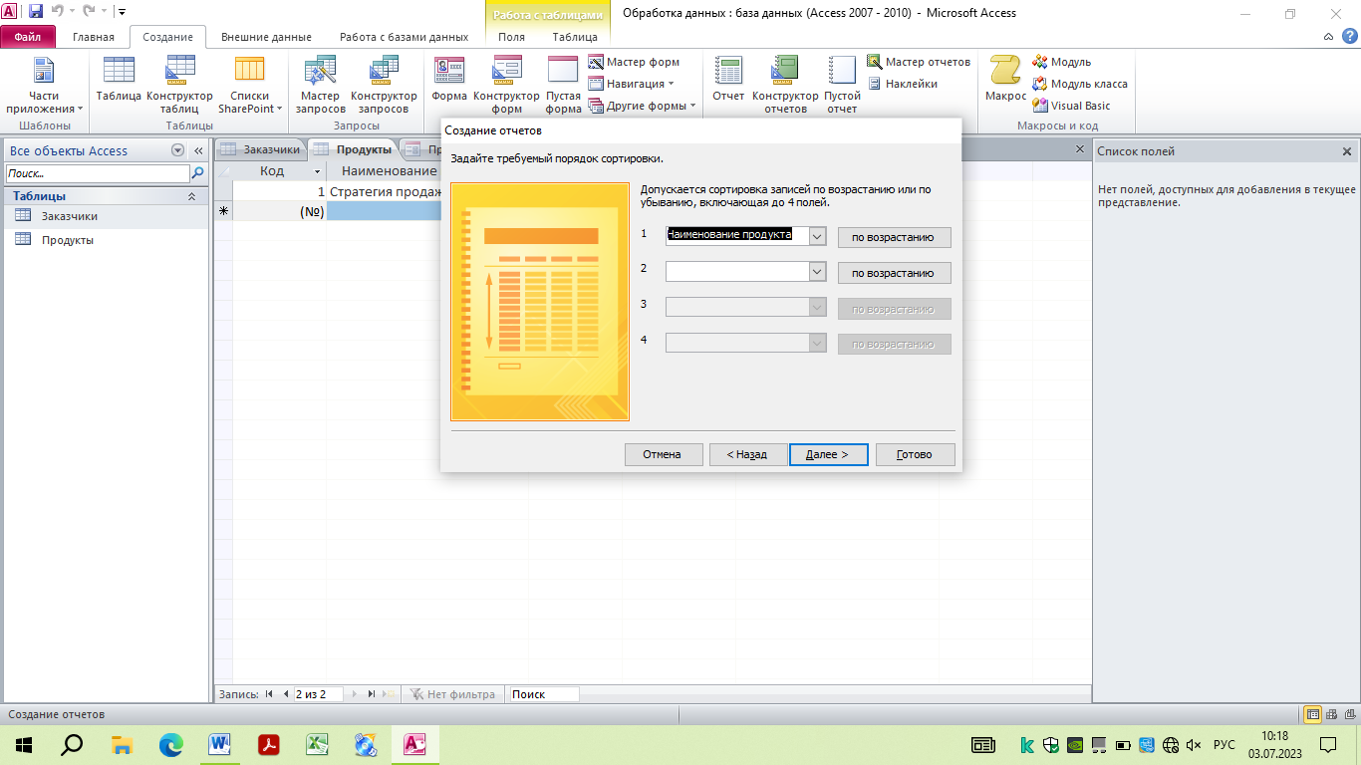Open File Explorer from the taskbar
The image size is (1361, 765).
point(122,744)
